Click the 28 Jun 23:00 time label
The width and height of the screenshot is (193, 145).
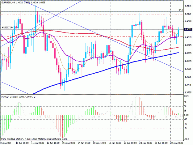(x=176, y=143)
